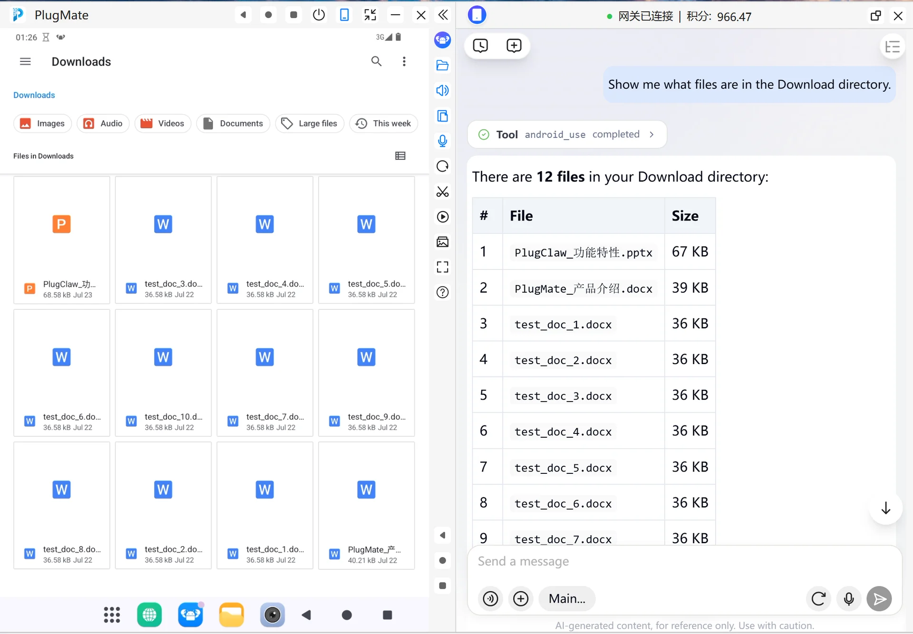Select PlugMate_产品介绍.docx in table
913x634 pixels.
point(583,288)
